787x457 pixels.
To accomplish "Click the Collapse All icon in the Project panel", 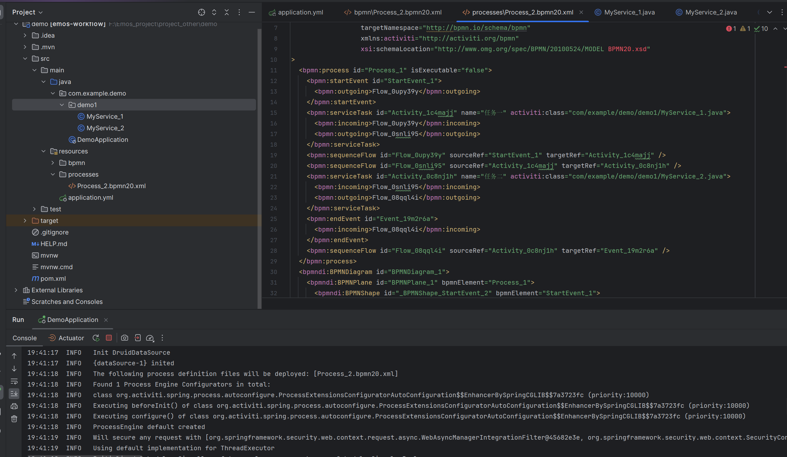I will coord(227,12).
